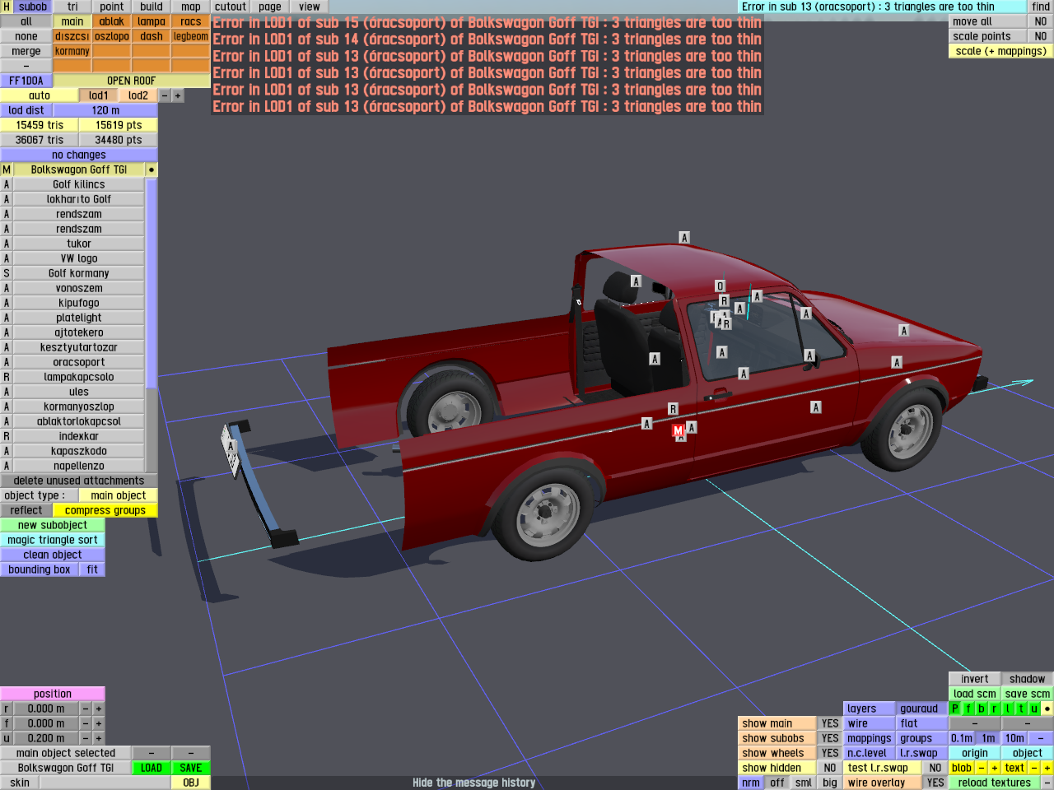Toggle the NO button for scale points
Screen dimensions: 1054x790
[x=1041, y=36]
